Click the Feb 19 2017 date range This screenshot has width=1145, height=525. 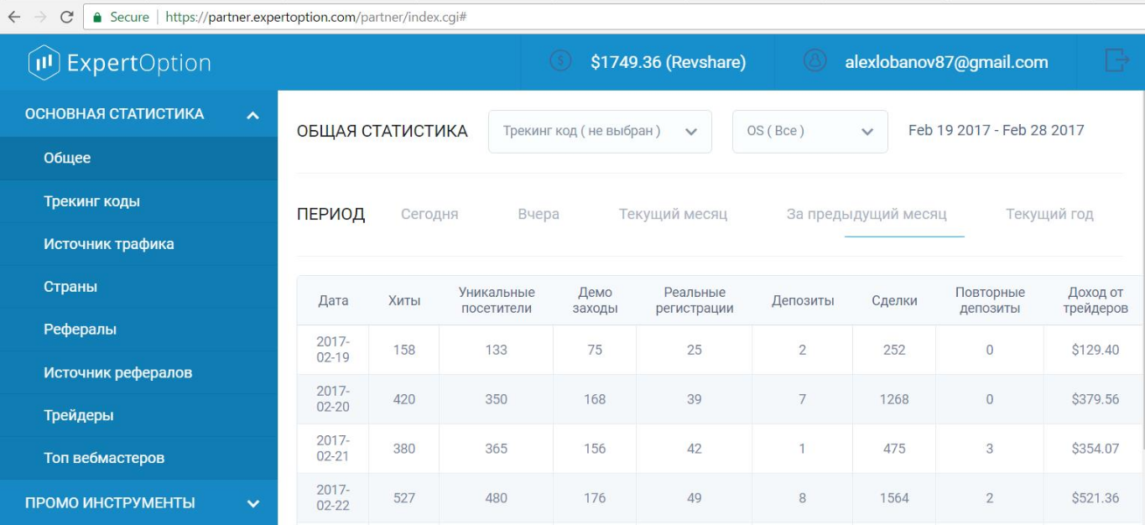pos(996,130)
